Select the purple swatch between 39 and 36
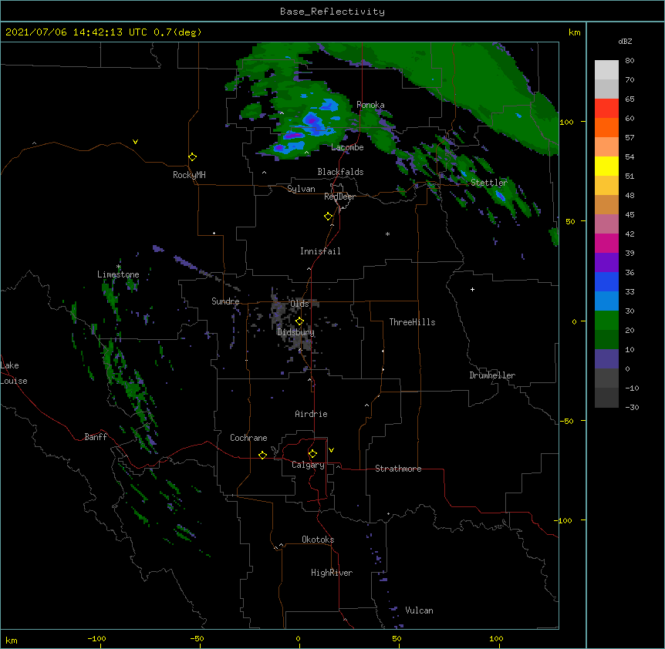This screenshot has width=665, height=649. click(x=606, y=262)
